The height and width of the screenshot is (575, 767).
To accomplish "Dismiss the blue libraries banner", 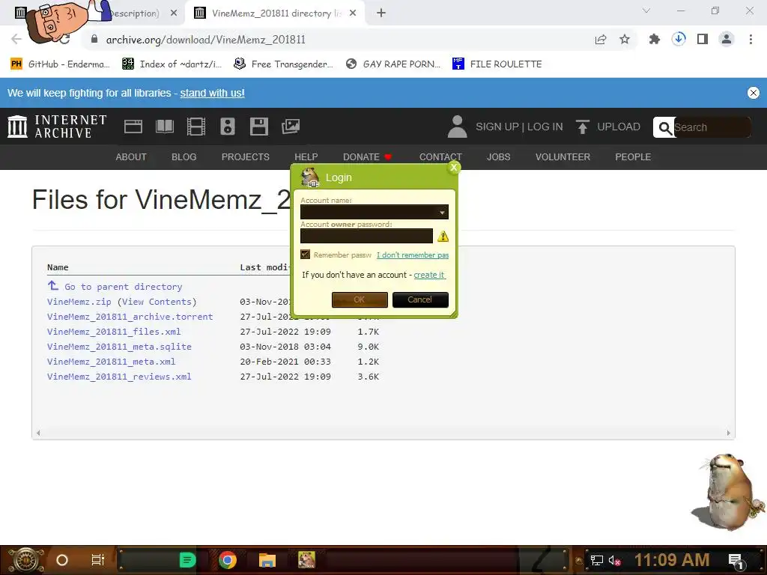I will (754, 93).
